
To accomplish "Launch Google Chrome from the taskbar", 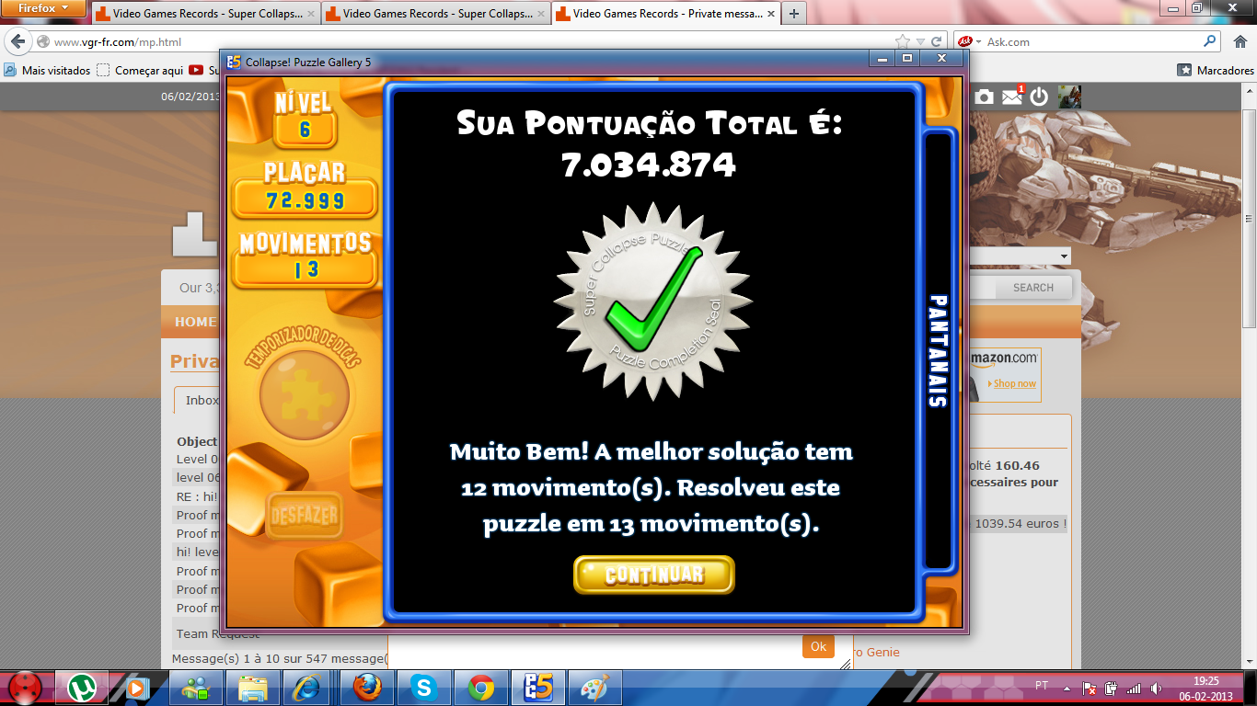I will [480, 687].
